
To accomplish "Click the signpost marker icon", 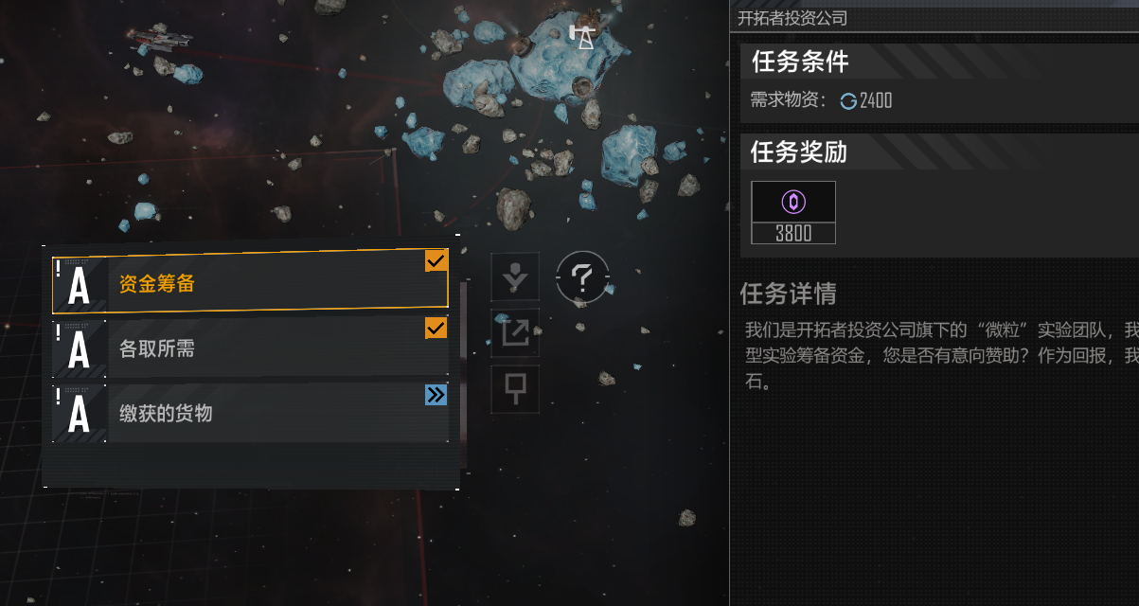I will pyautogui.click(x=515, y=388).
